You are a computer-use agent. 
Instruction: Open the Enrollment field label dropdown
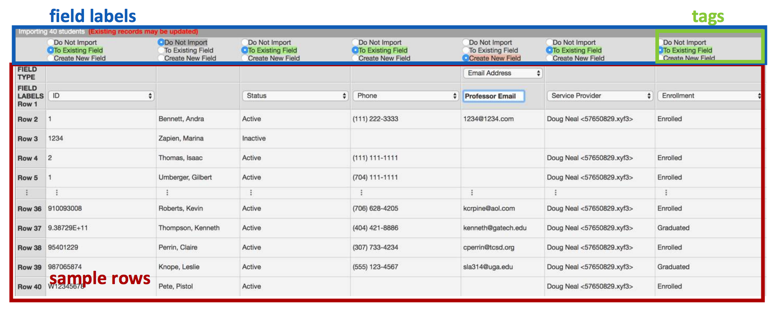[710, 96]
